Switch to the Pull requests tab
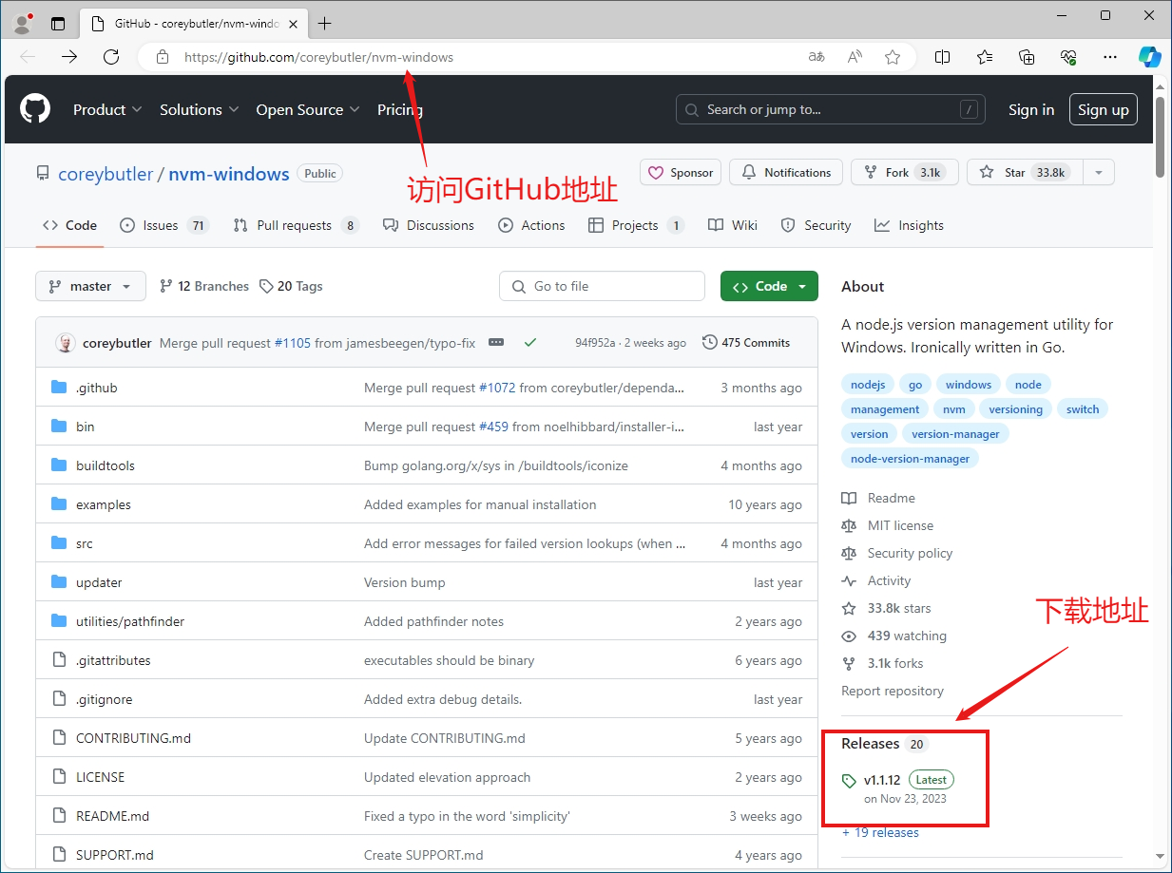Viewport: 1172px width, 873px height. [297, 225]
